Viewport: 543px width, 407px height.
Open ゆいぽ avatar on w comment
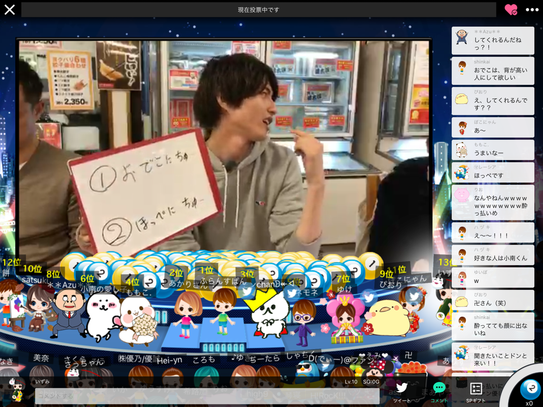click(462, 278)
